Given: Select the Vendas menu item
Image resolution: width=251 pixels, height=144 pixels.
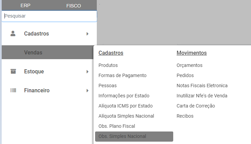Looking at the screenshot, I should click(33, 52).
